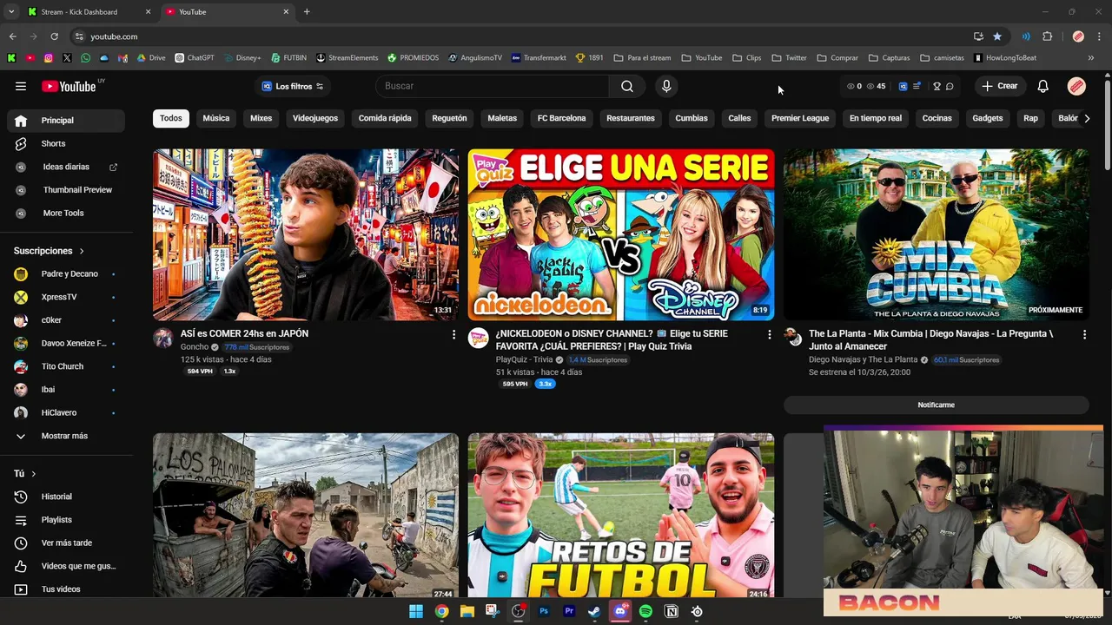1112x625 pixels.
Task: Open options for the Mix Cumbia video
Action: [x=1084, y=334]
